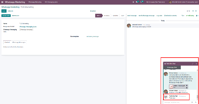
Task: Open the conversations icon in top bar
Action: (x=137, y=2)
